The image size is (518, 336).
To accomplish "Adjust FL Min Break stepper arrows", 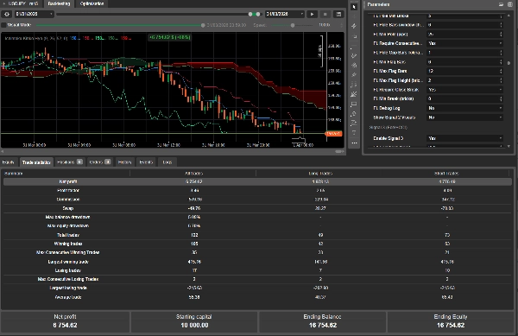I will 501,98.
